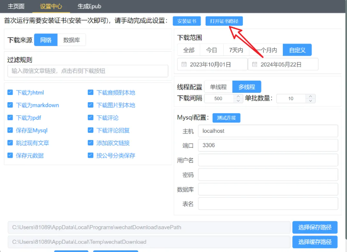Screen dimensions: 347x252
Task: Toggle 下载评论回复 checkbox
Action: pyautogui.click(x=90, y=131)
